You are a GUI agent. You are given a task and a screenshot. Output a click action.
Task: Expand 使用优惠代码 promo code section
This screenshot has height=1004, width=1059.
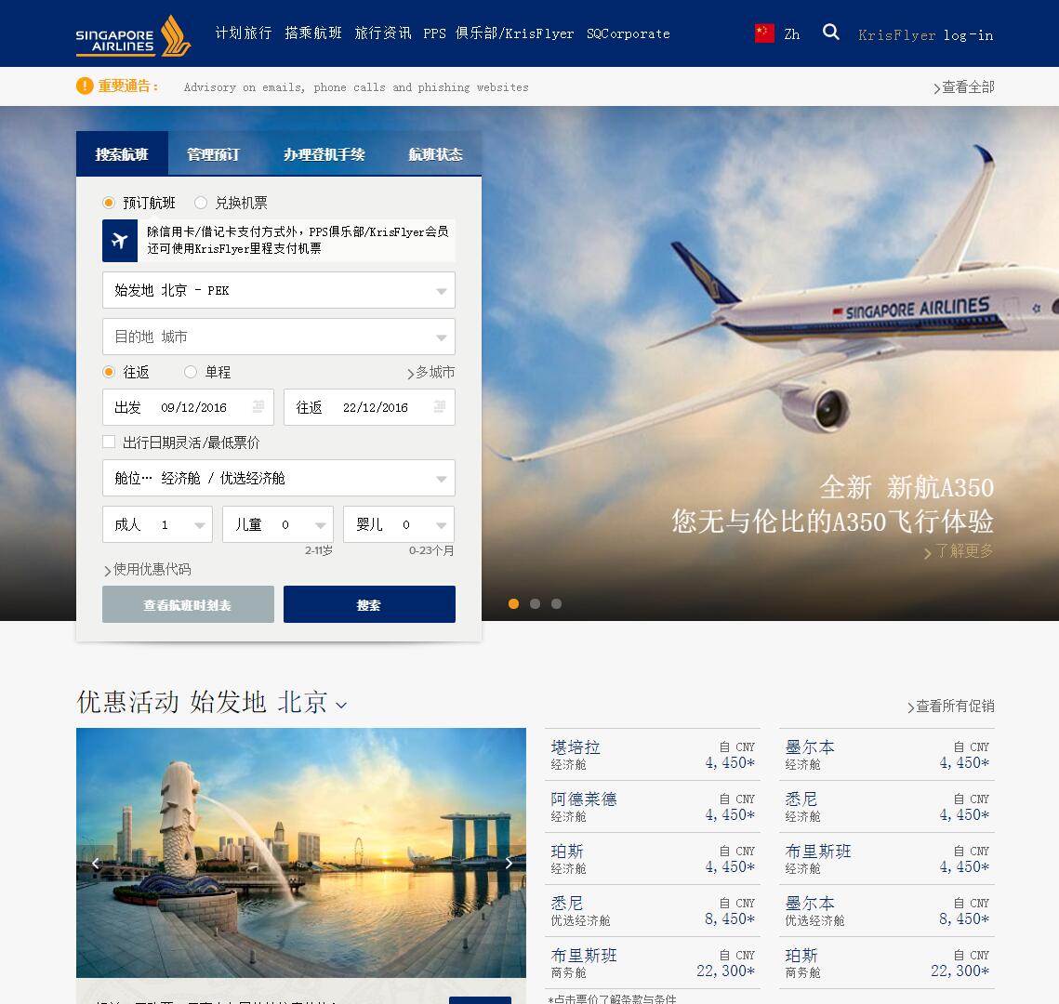click(147, 570)
